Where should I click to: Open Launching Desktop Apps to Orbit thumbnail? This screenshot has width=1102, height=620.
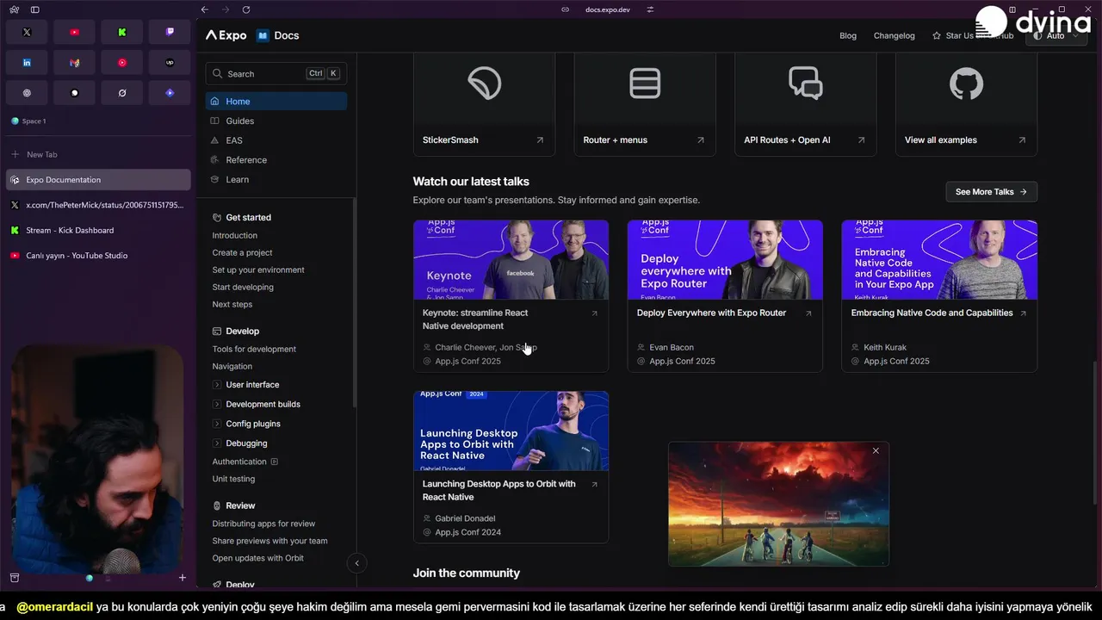click(x=511, y=431)
